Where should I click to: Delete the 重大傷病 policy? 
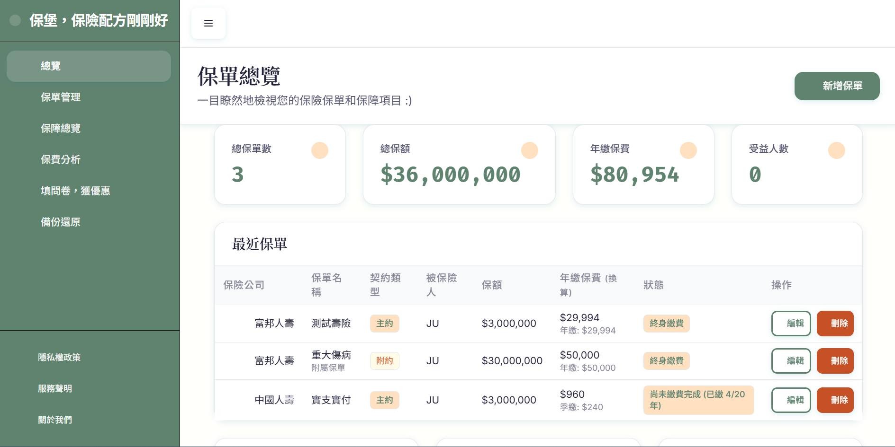[835, 361]
